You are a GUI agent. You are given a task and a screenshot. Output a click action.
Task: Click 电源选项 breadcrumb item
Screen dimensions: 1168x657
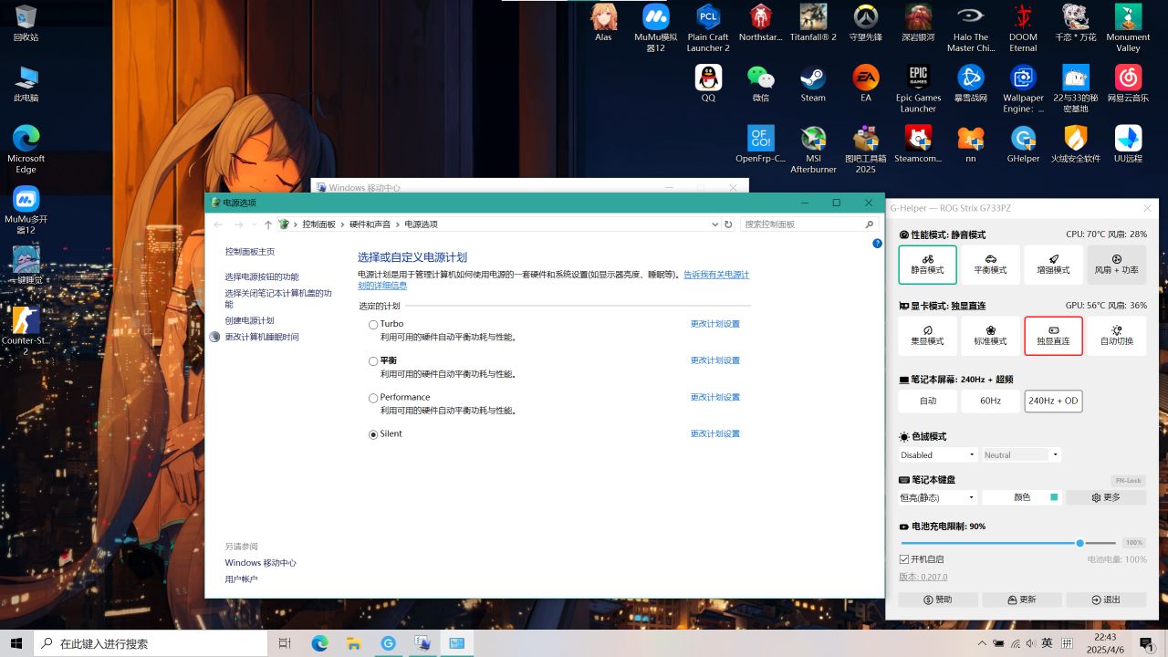[421, 224]
